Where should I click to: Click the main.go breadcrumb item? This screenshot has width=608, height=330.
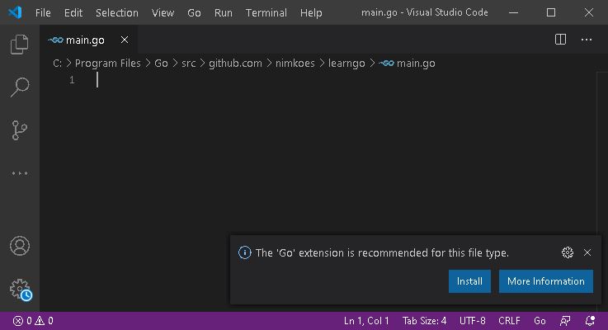(408, 64)
